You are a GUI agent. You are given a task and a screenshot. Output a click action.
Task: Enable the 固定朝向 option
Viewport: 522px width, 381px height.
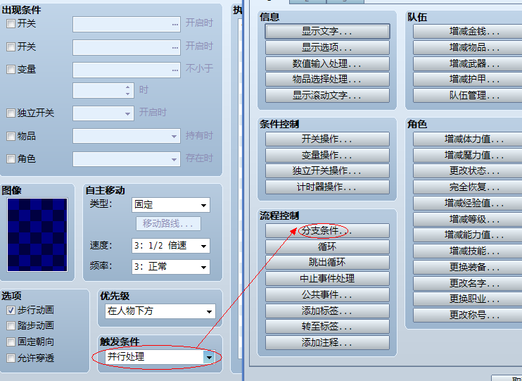click(x=11, y=342)
